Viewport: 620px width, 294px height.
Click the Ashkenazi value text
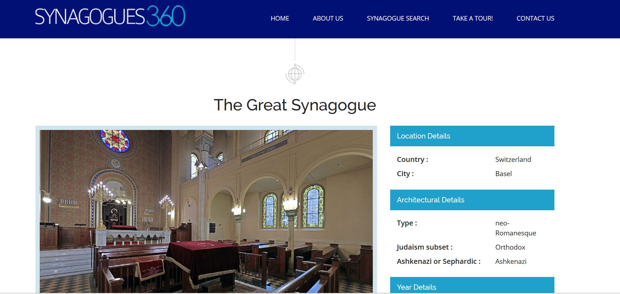point(511,261)
